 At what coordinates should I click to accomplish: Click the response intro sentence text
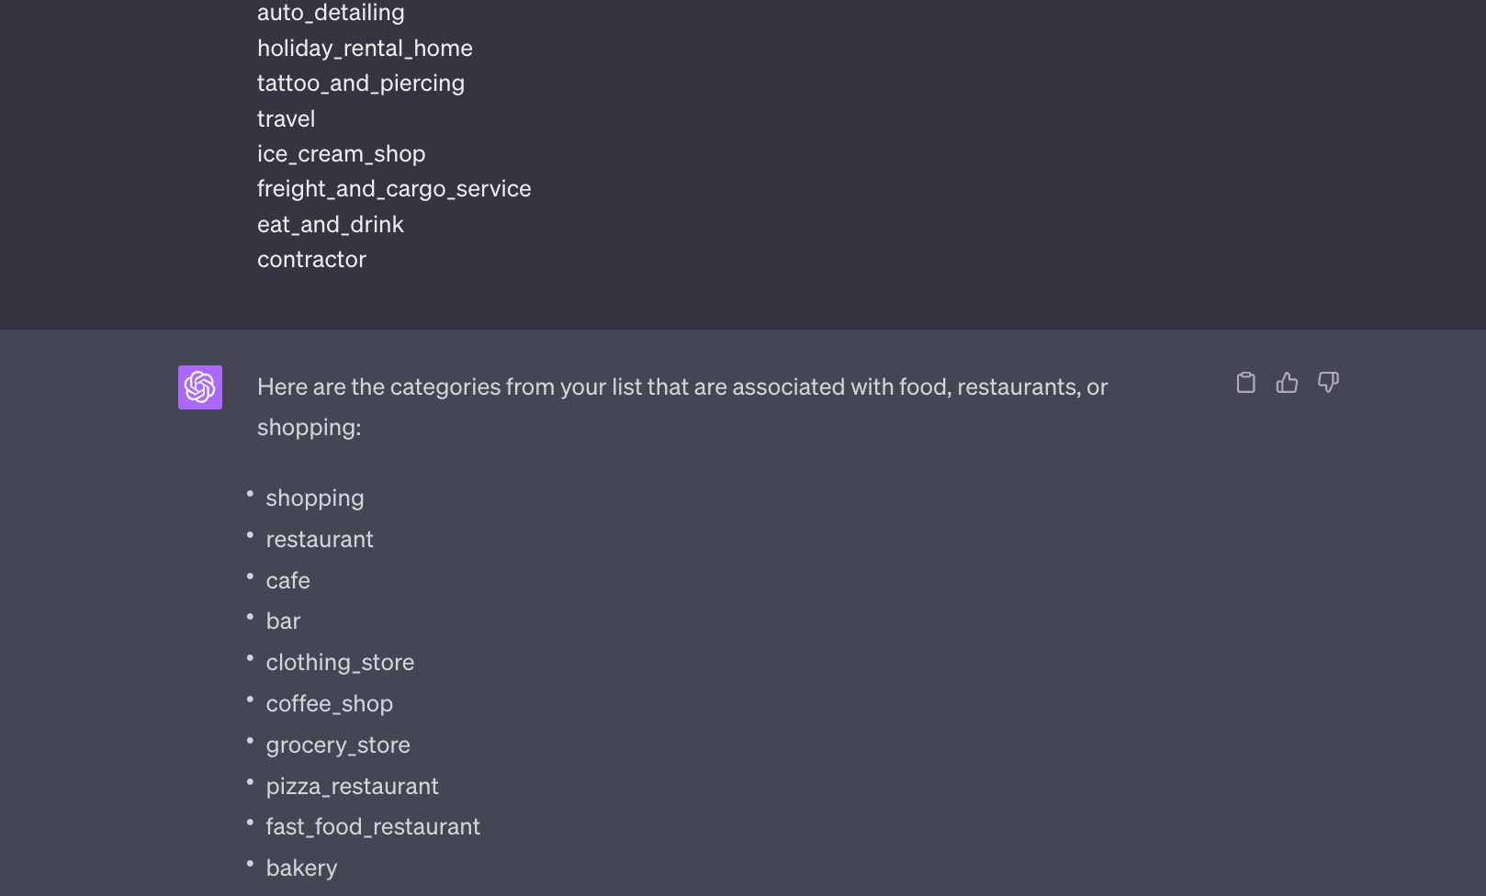point(682,407)
